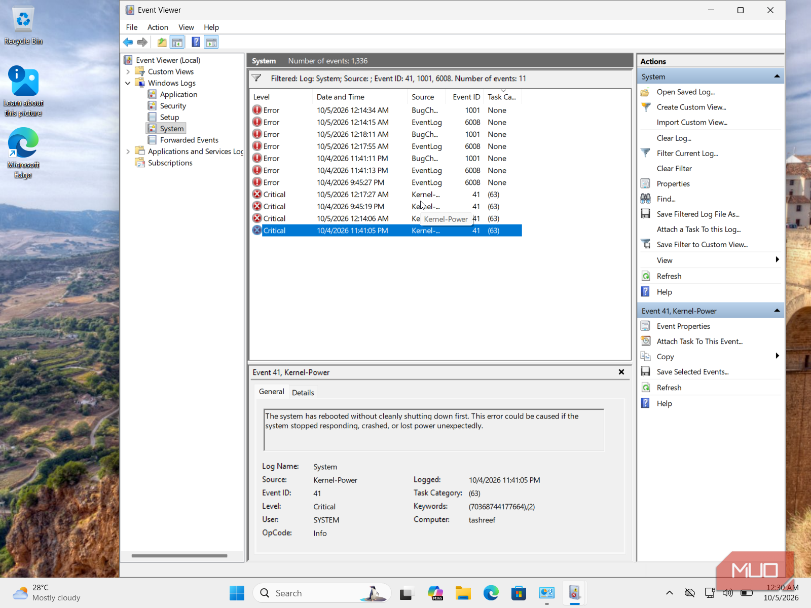This screenshot has width=811, height=608.
Task: Toggle Show/Hide Action Pane toolbar icon
Action: [211, 43]
